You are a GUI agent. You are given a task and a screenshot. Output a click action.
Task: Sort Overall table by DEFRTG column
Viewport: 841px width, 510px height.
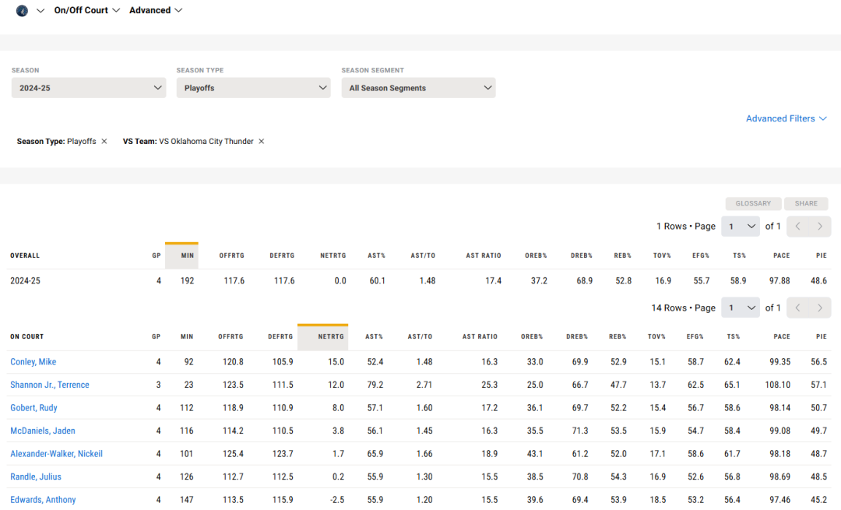282,256
